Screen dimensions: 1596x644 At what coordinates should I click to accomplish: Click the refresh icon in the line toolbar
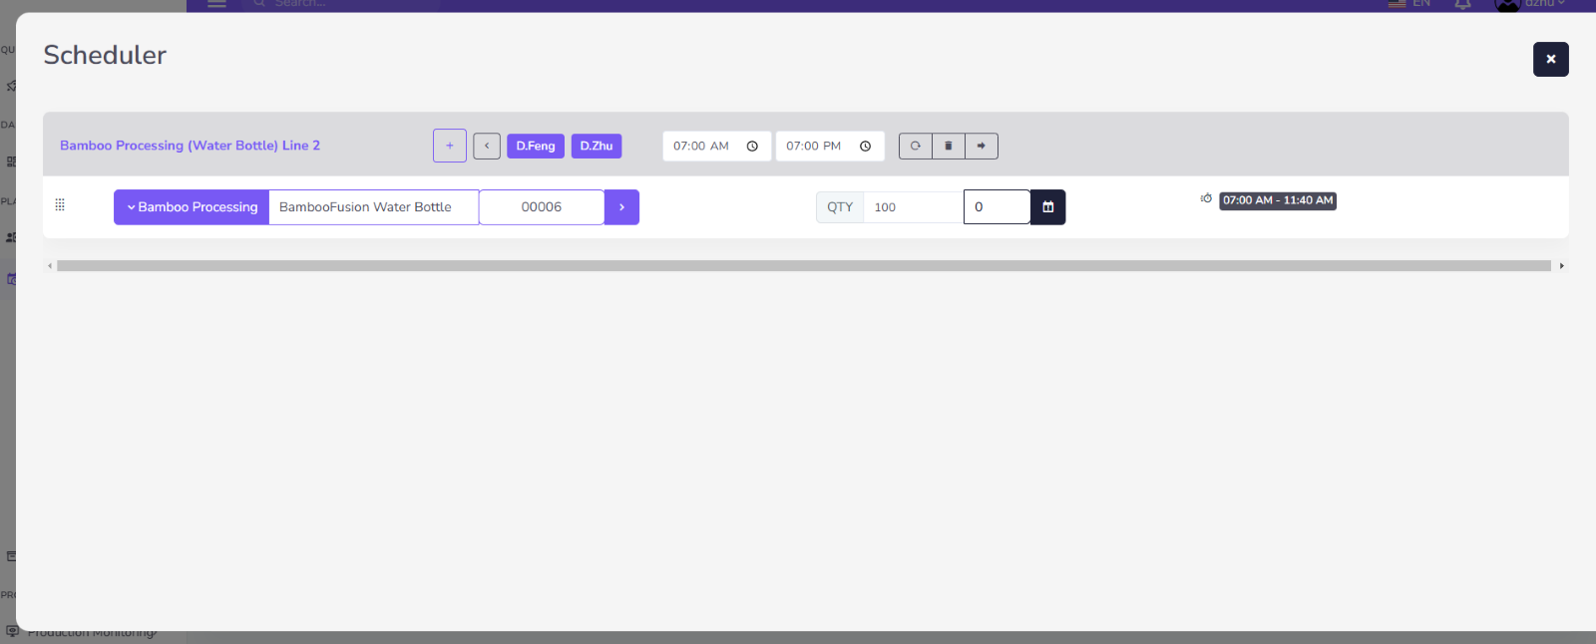tap(915, 146)
